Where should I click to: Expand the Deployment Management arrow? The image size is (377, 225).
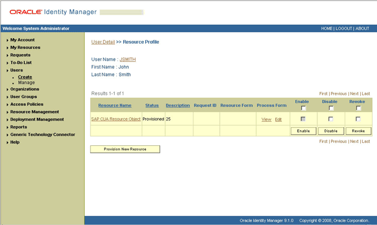[x=8, y=119]
